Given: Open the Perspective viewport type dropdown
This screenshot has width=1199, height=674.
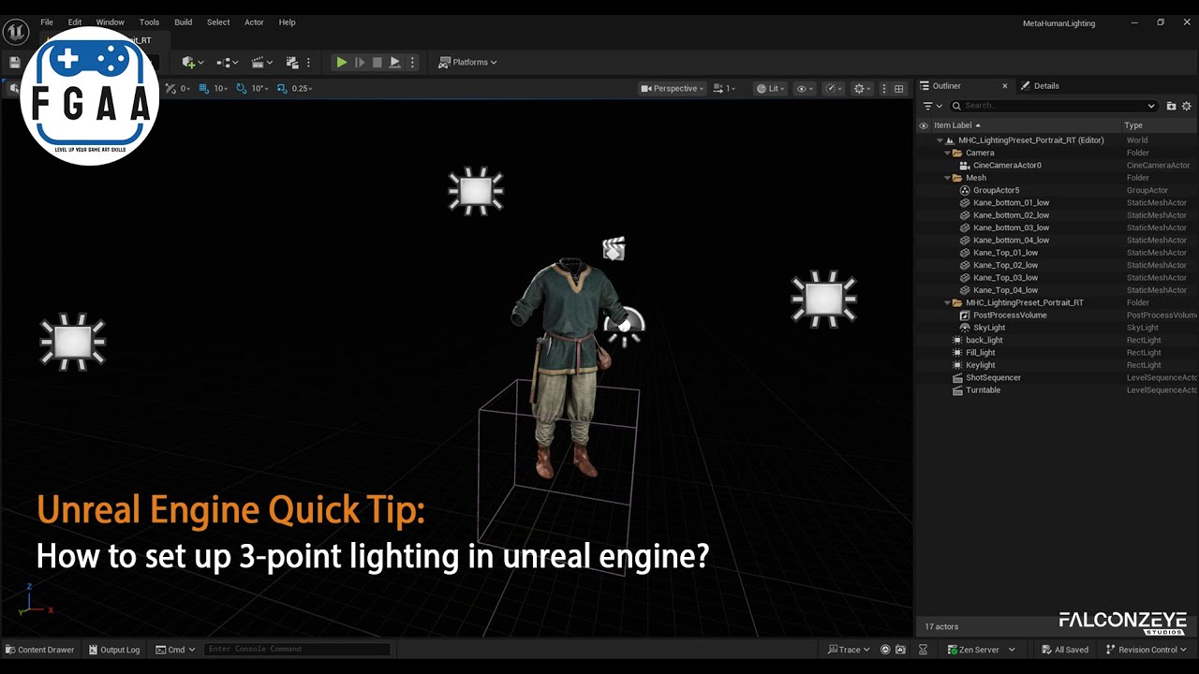Looking at the screenshot, I should click(673, 89).
